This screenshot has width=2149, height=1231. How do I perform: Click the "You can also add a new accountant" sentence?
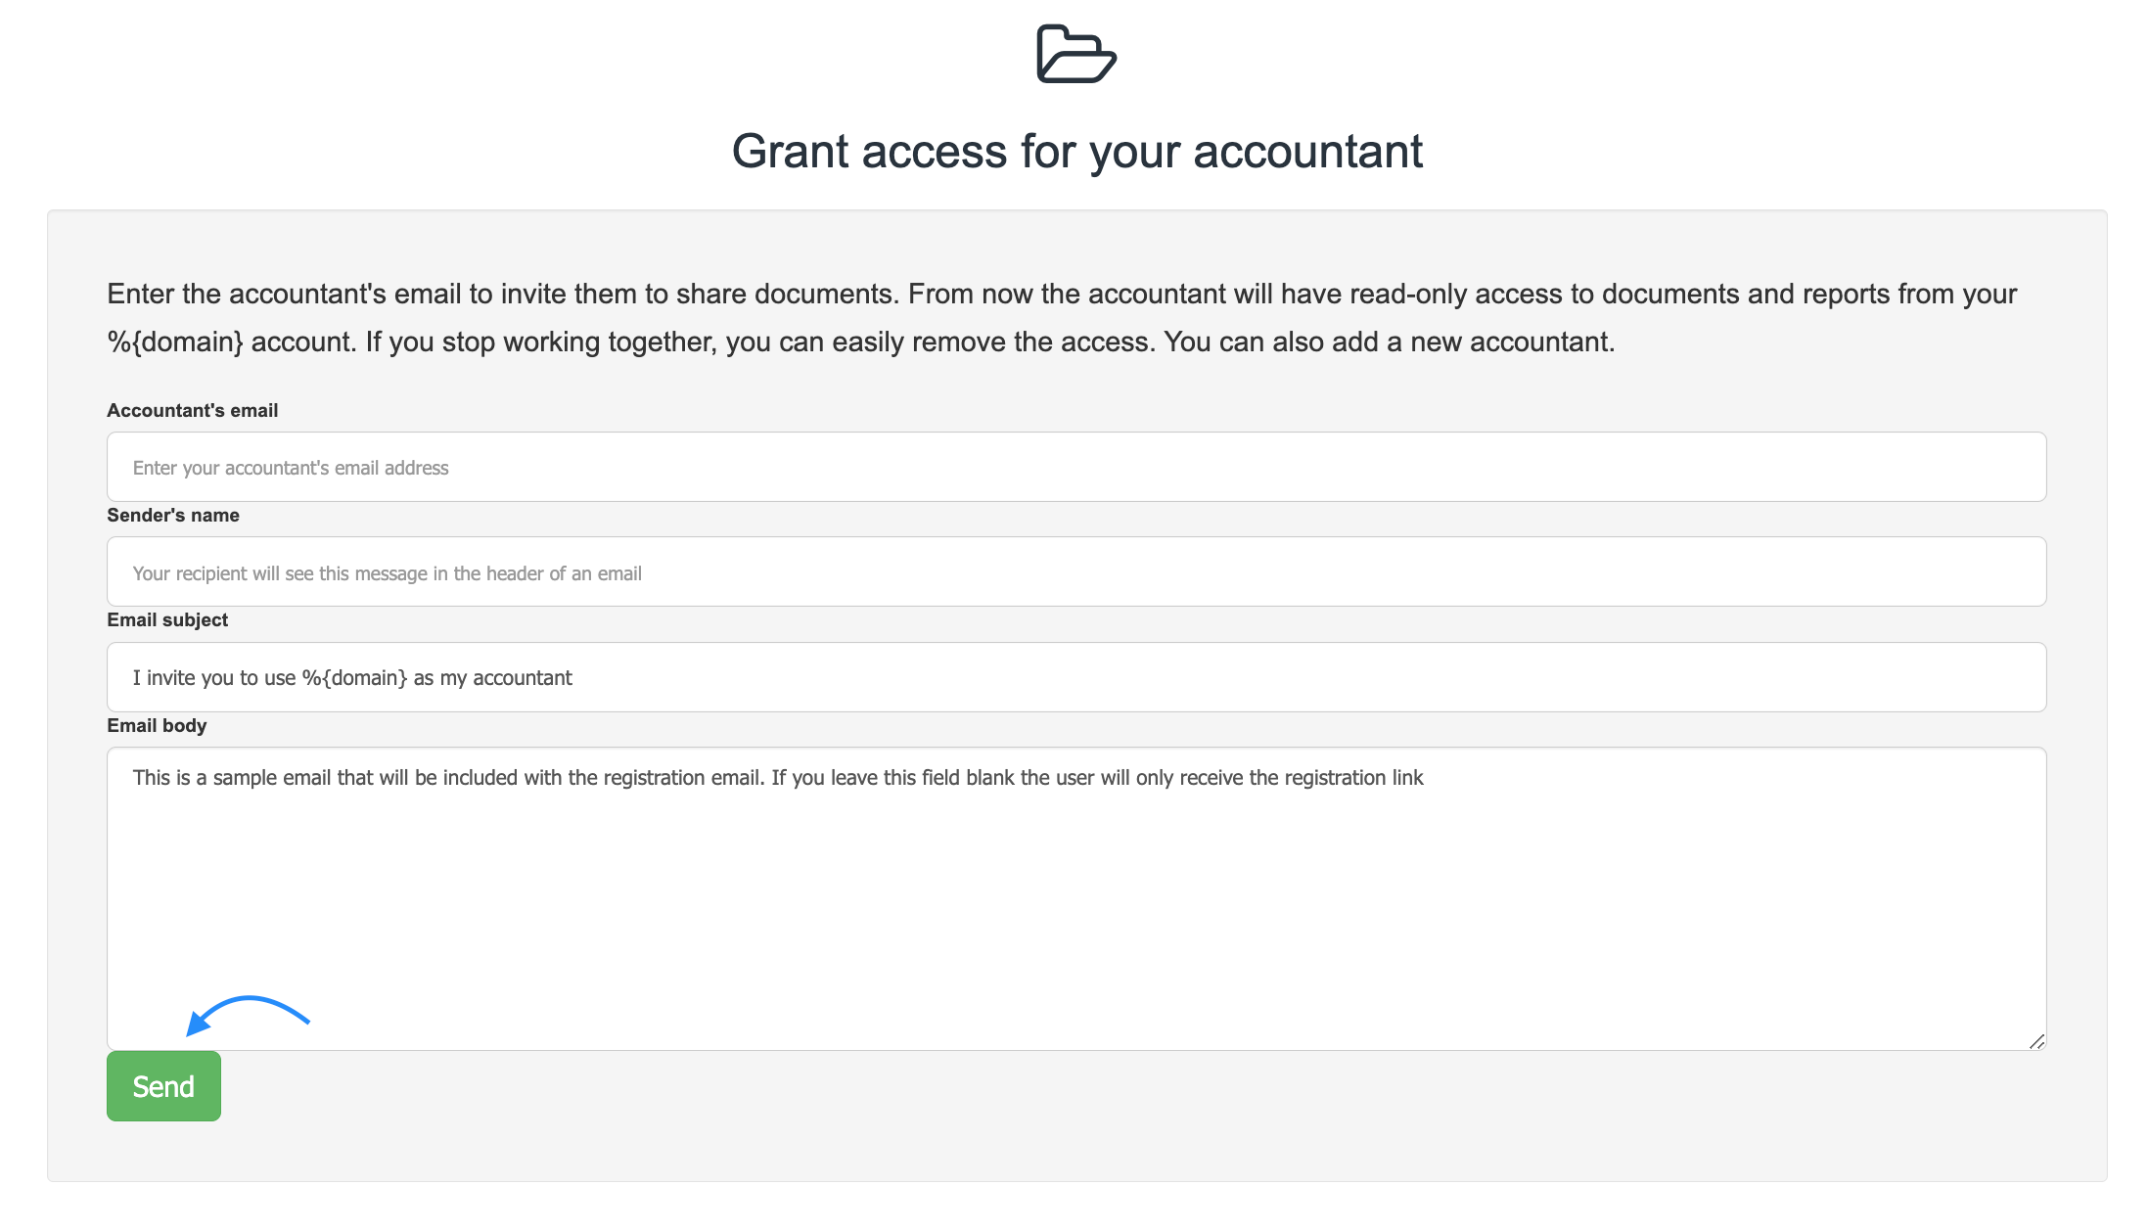1389,342
